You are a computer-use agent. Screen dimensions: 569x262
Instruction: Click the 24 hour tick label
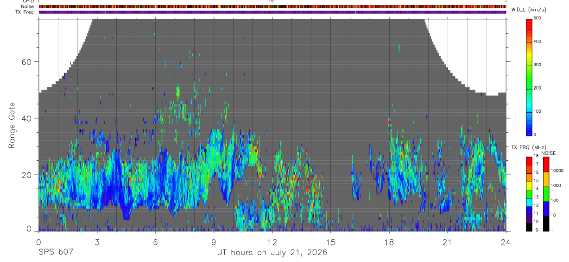506,242
